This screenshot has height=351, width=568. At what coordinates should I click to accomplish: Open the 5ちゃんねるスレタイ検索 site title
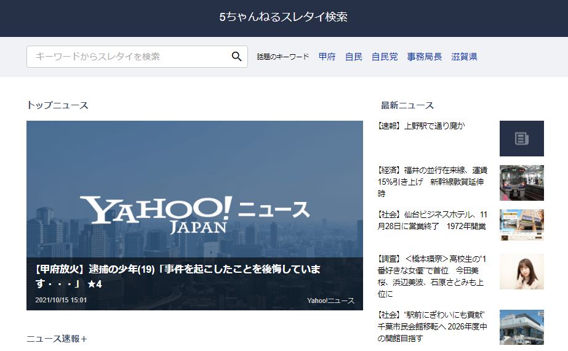click(283, 17)
